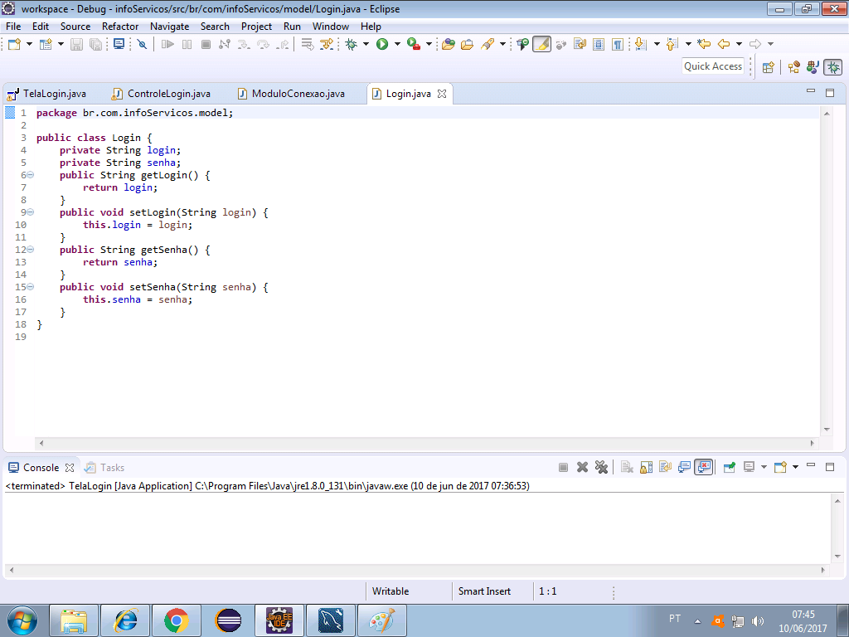
Task: Open the Refactor menu
Action: coord(120,26)
